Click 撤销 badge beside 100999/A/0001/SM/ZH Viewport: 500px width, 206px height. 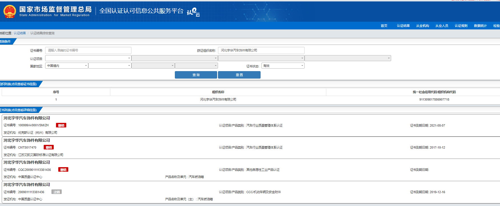pyautogui.click(x=61, y=125)
